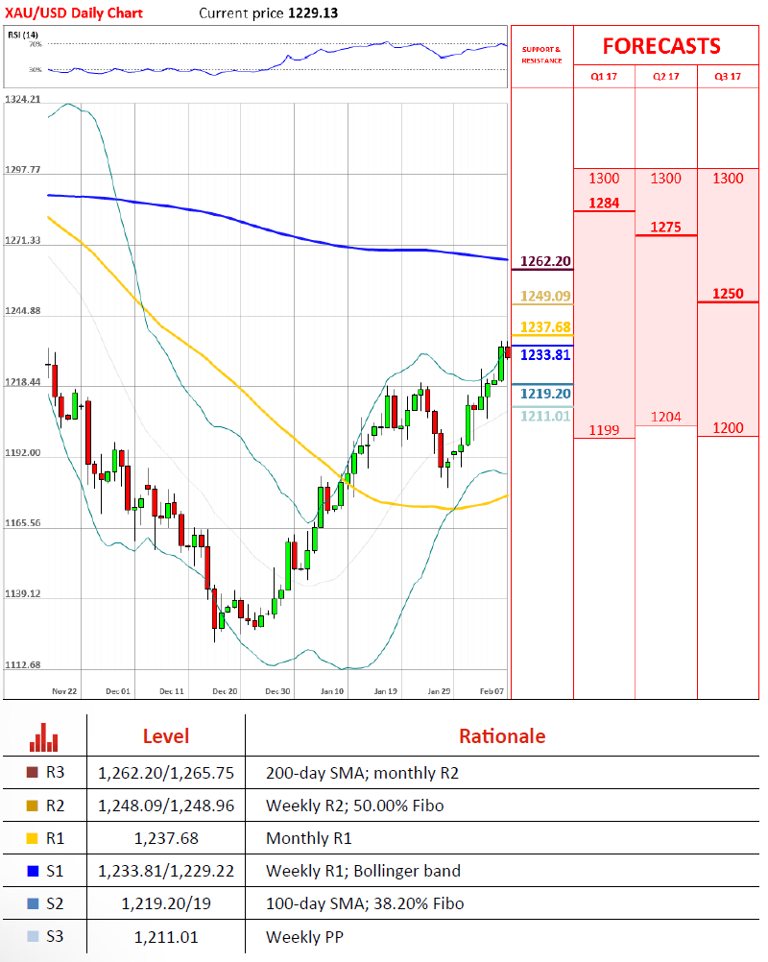The image size is (768, 962).
Task: Click the 1233.81 support level label
Action: point(545,355)
